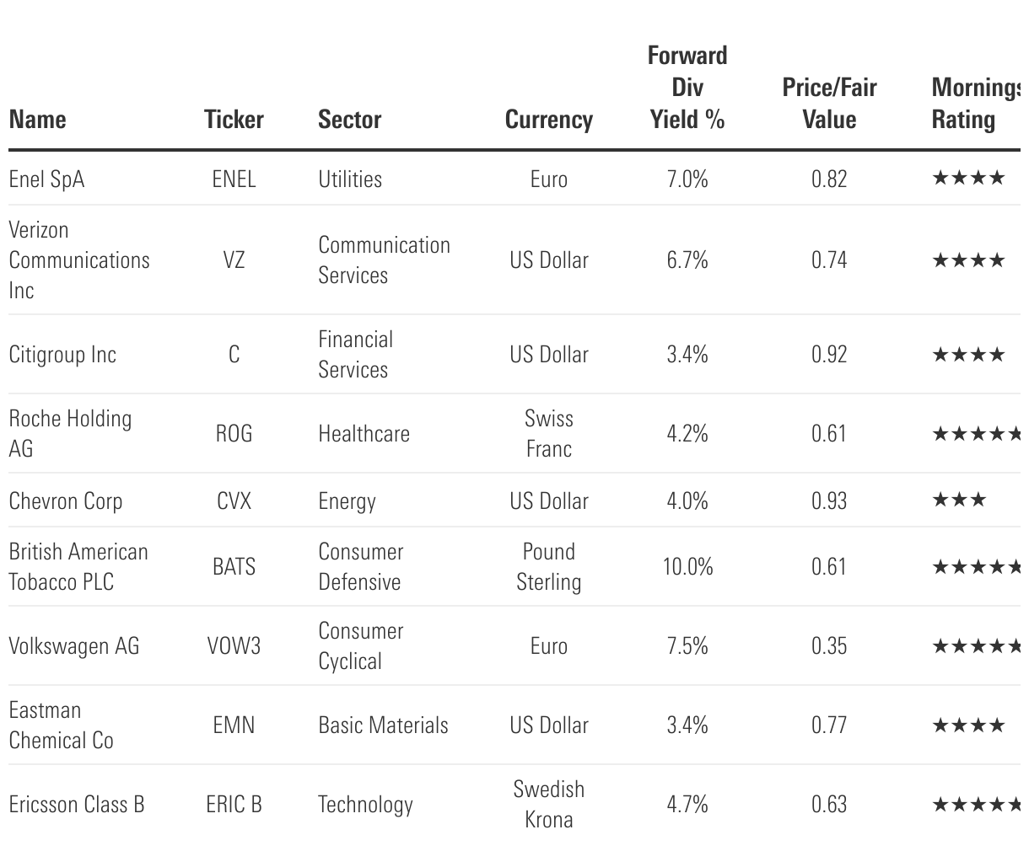Click Verizon's four-star Morningstar rating
The height and width of the screenshot is (851, 1029).
coord(968,260)
